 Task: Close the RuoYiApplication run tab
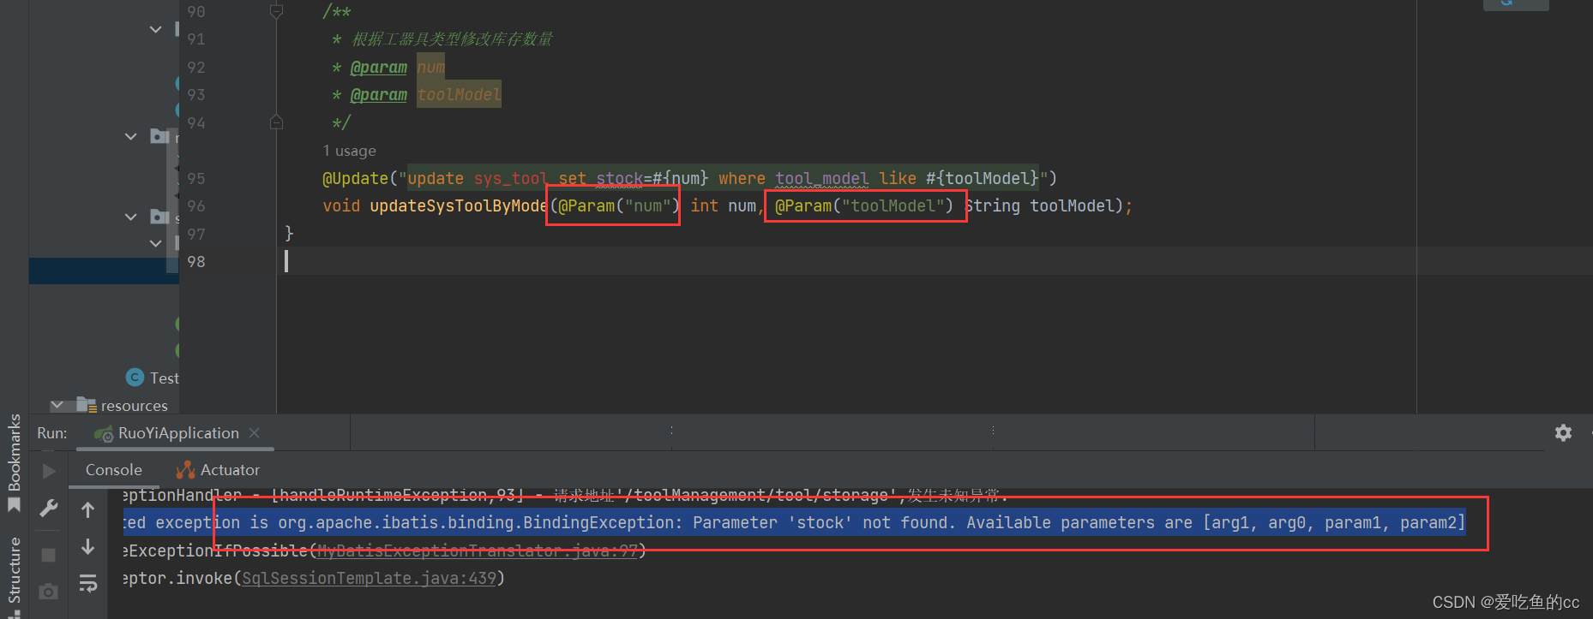254,433
